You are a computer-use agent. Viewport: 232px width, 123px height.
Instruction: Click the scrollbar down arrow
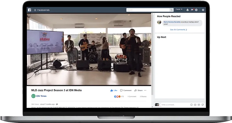click(x=152, y=107)
